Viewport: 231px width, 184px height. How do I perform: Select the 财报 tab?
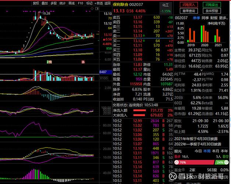coord(214,18)
